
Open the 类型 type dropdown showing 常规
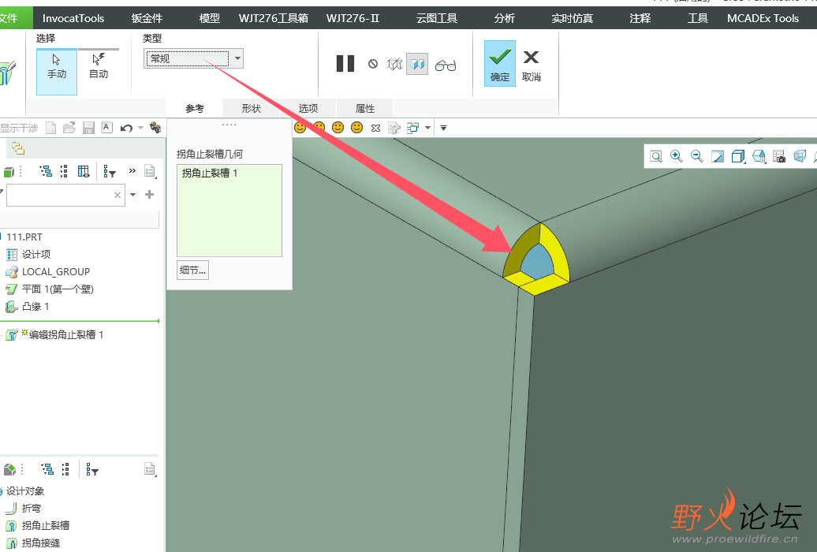(x=193, y=58)
